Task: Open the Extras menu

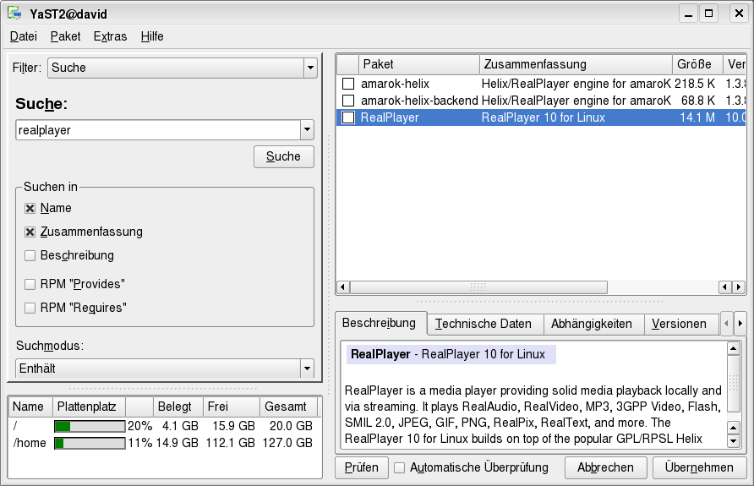Action: click(110, 36)
